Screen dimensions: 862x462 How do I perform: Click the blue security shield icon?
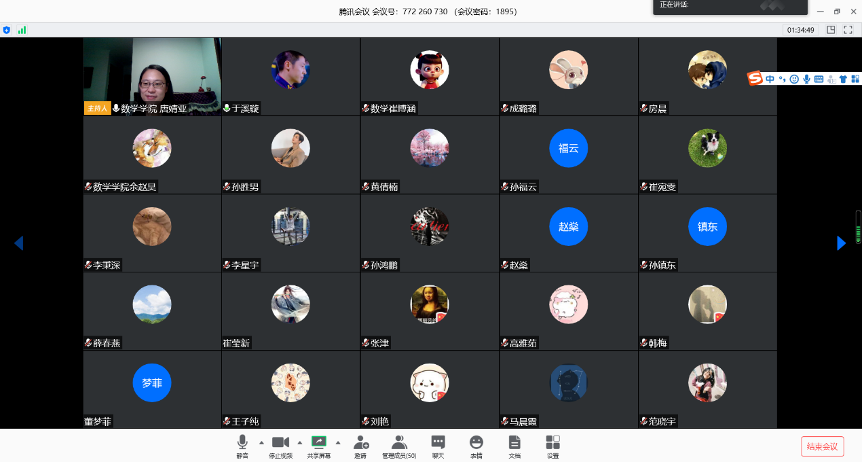(x=7, y=30)
